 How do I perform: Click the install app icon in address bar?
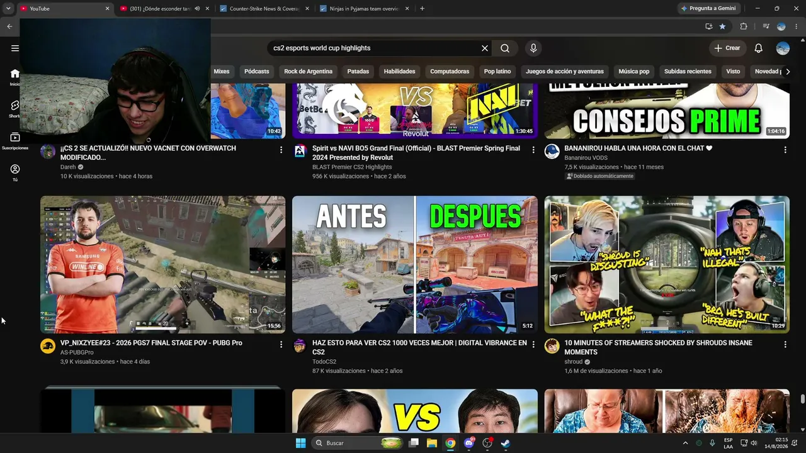(708, 26)
